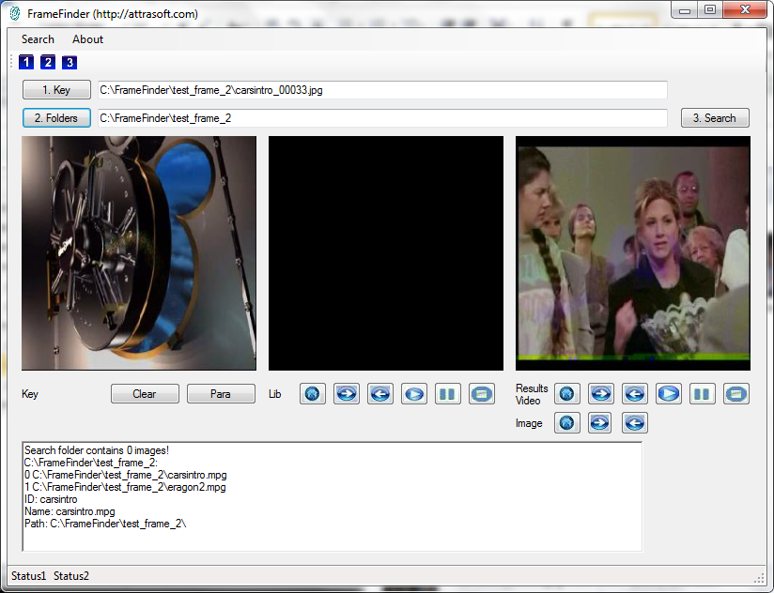Image resolution: width=774 pixels, height=593 pixels.
Task: Pause the Lib video
Action: 448,394
